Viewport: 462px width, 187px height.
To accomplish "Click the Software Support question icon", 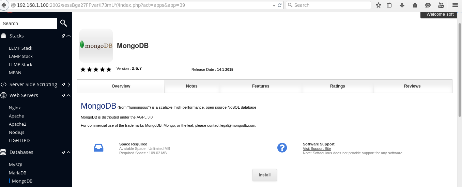I will (x=282, y=147).
